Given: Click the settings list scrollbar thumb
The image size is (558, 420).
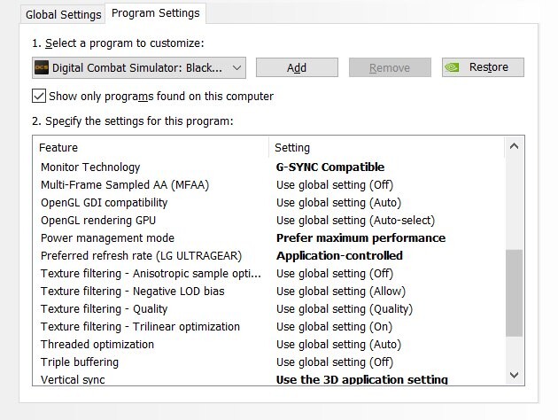Looking at the screenshot, I should 514,293.
